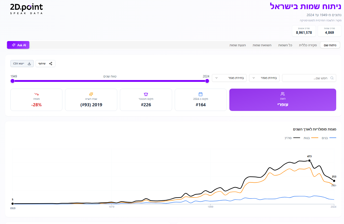The width and height of the screenshot is (344, 224).
Task: Go to the הצעת שמות tab
Action: click(238, 45)
